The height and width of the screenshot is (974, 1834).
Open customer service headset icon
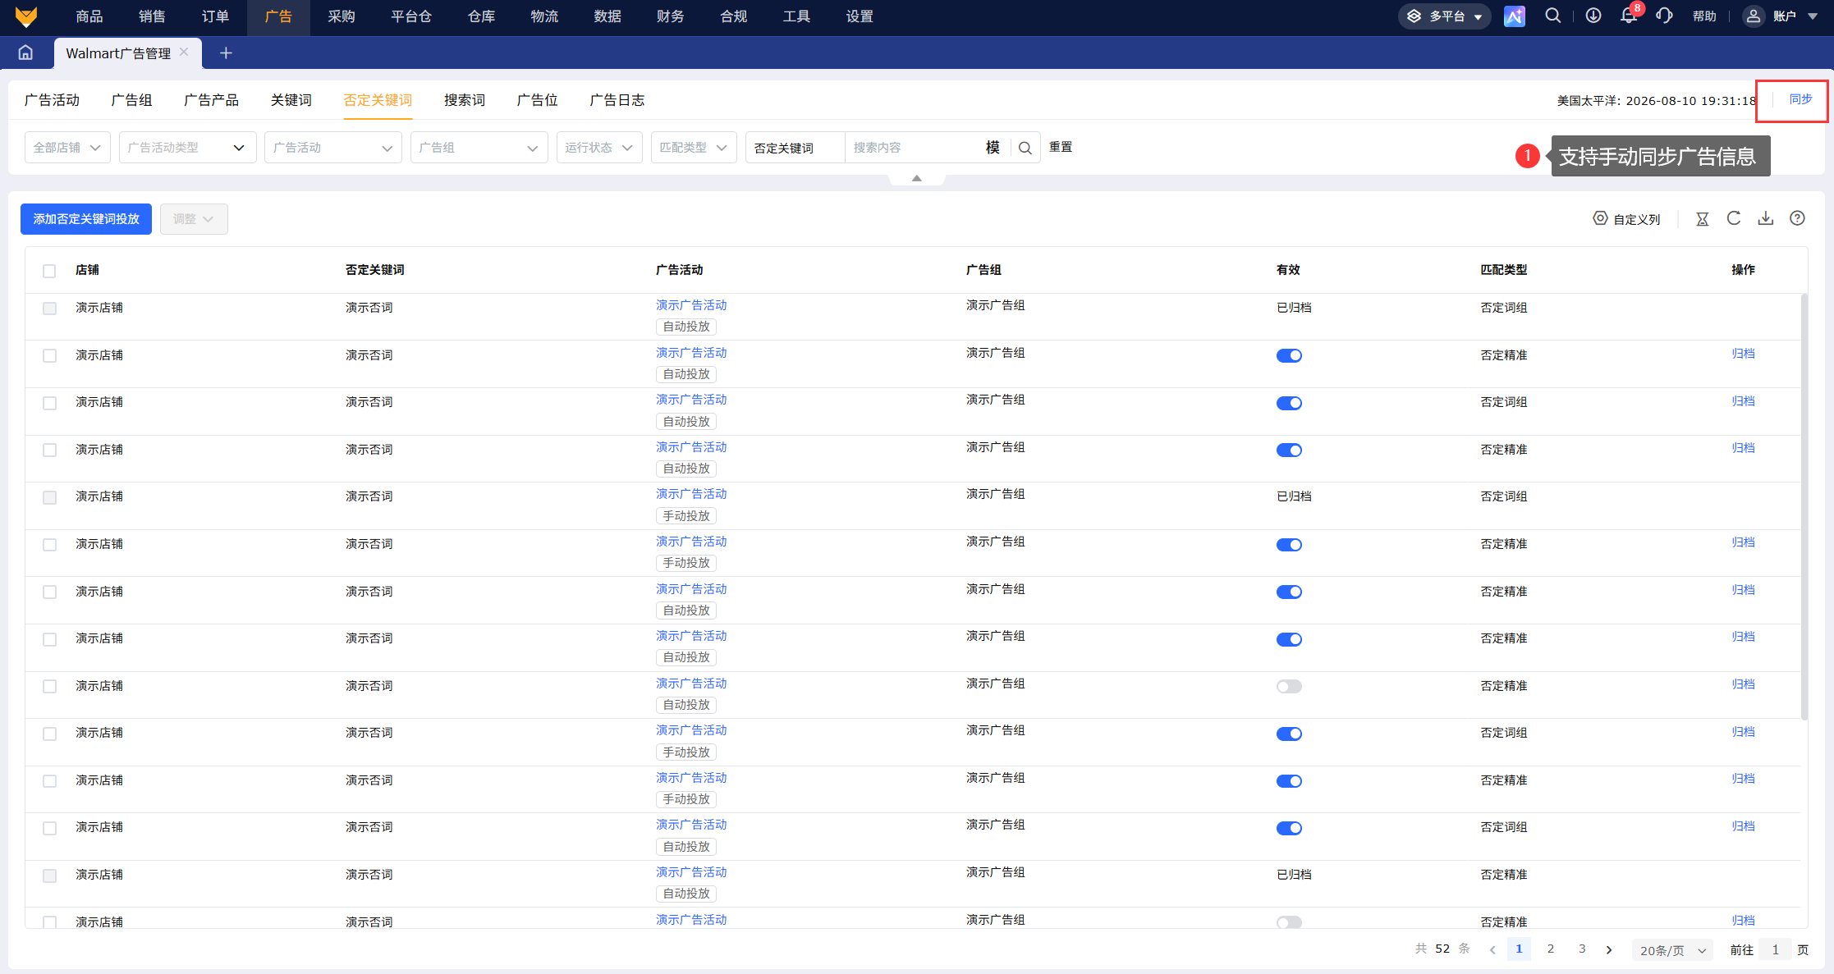(1664, 16)
